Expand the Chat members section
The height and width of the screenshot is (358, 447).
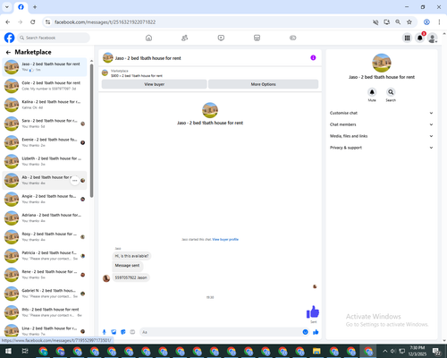click(x=382, y=124)
